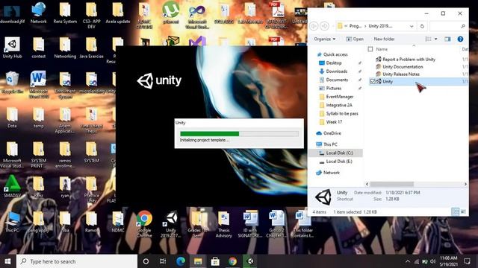478x268 pixels.
Task: Show hidden system tray icons
Action: 408,261
